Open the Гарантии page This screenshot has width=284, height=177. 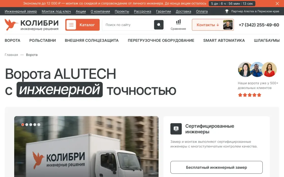(163, 11)
